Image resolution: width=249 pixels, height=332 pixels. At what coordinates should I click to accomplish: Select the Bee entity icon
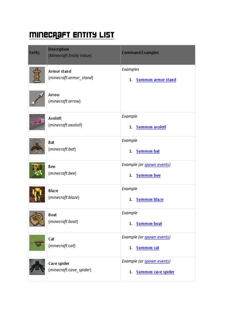point(37,170)
